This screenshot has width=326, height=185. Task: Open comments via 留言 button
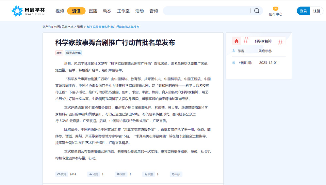coord(121,174)
